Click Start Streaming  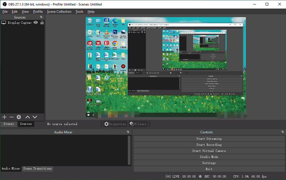209,139
